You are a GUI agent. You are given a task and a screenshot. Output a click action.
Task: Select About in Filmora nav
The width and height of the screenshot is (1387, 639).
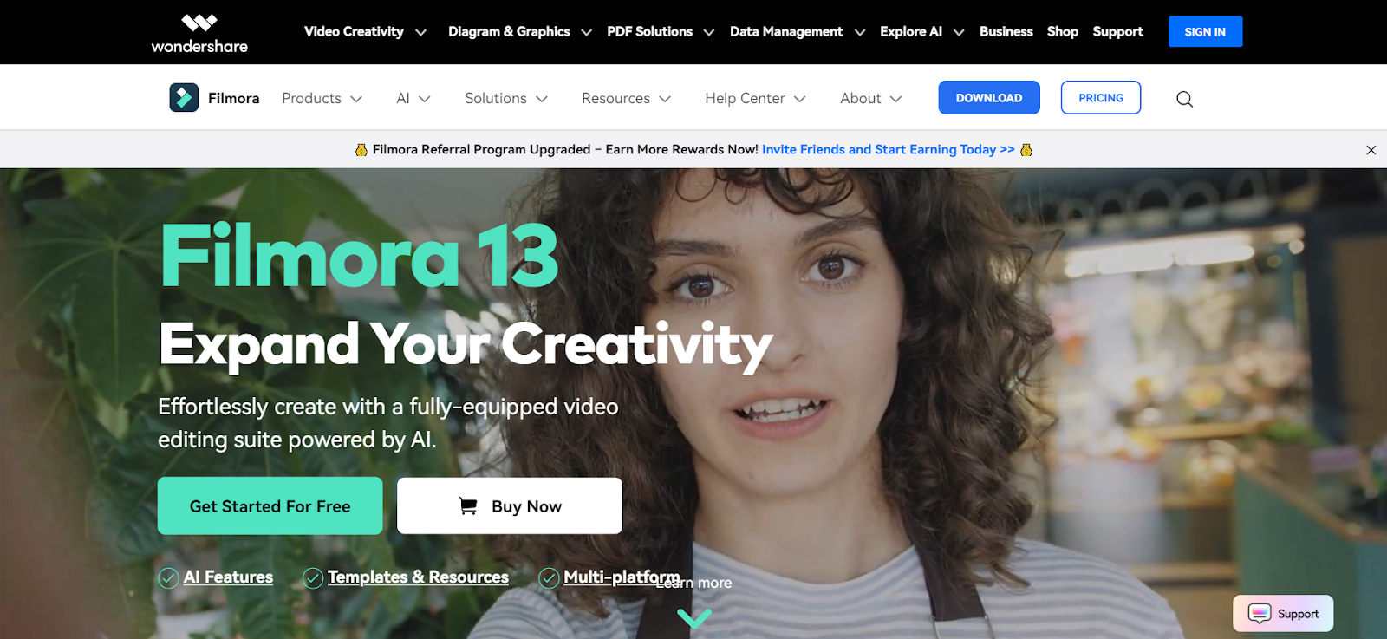[861, 98]
